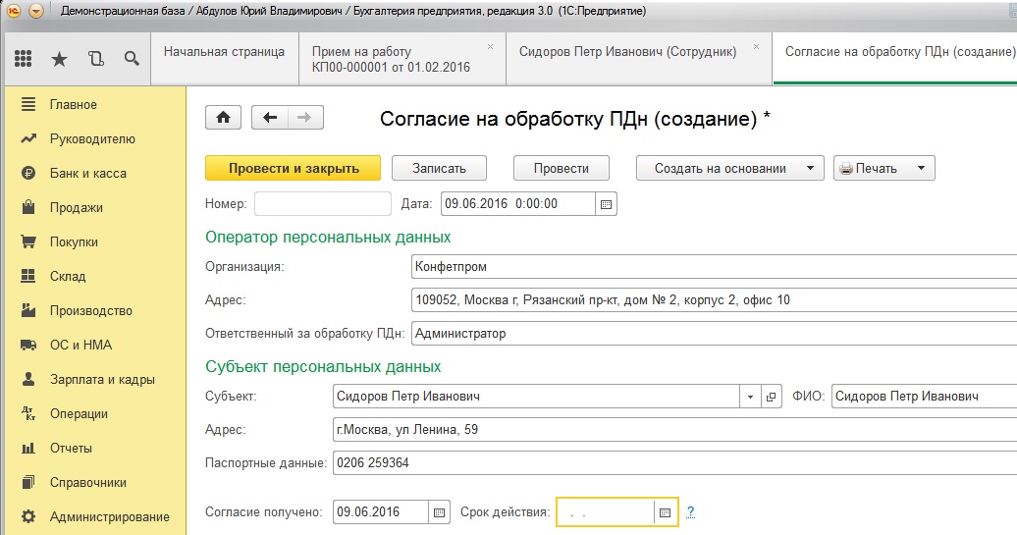Expand the Печать dropdown
The width and height of the screenshot is (1017, 535).
pyautogui.click(x=884, y=168)
